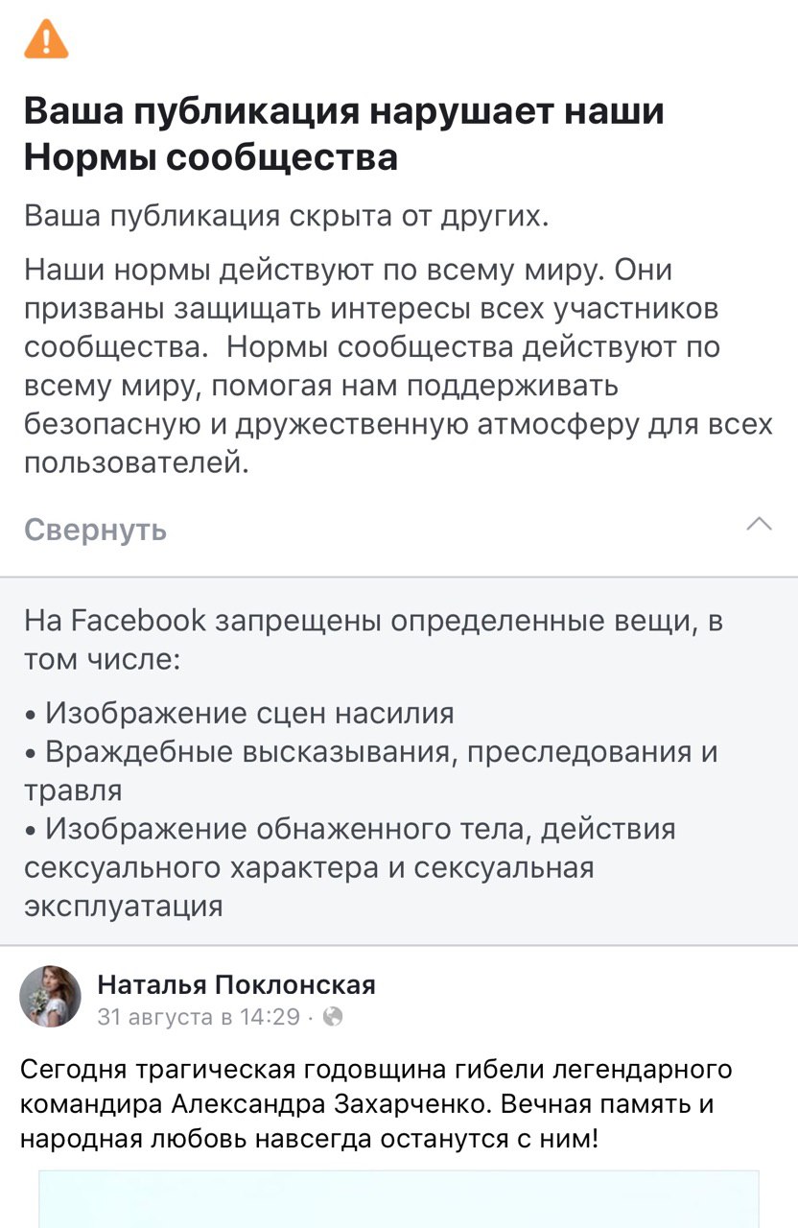Tap the attached image preview below the post

(398, 1198)
